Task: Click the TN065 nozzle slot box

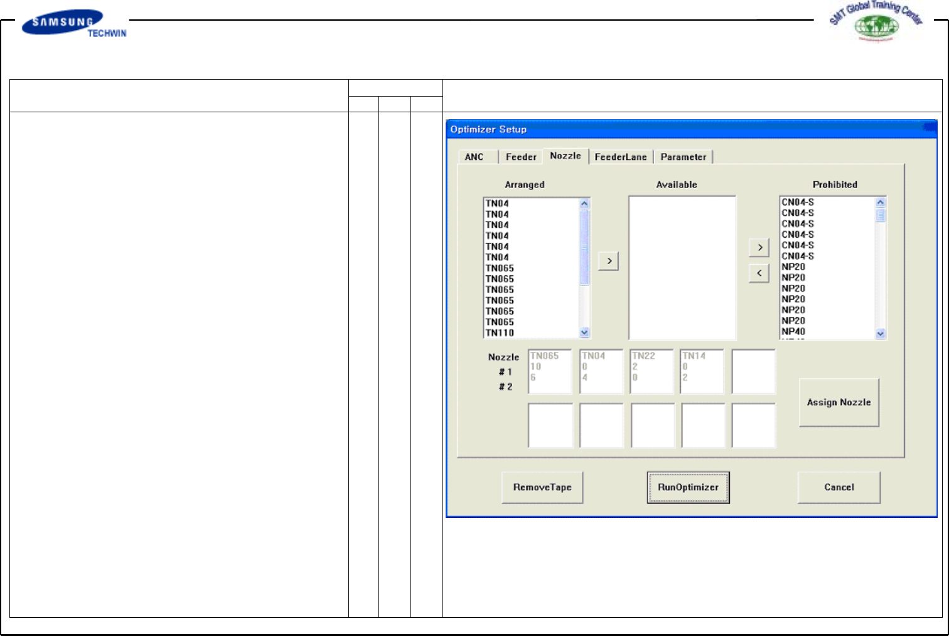Action: click(x=550, y=371)
